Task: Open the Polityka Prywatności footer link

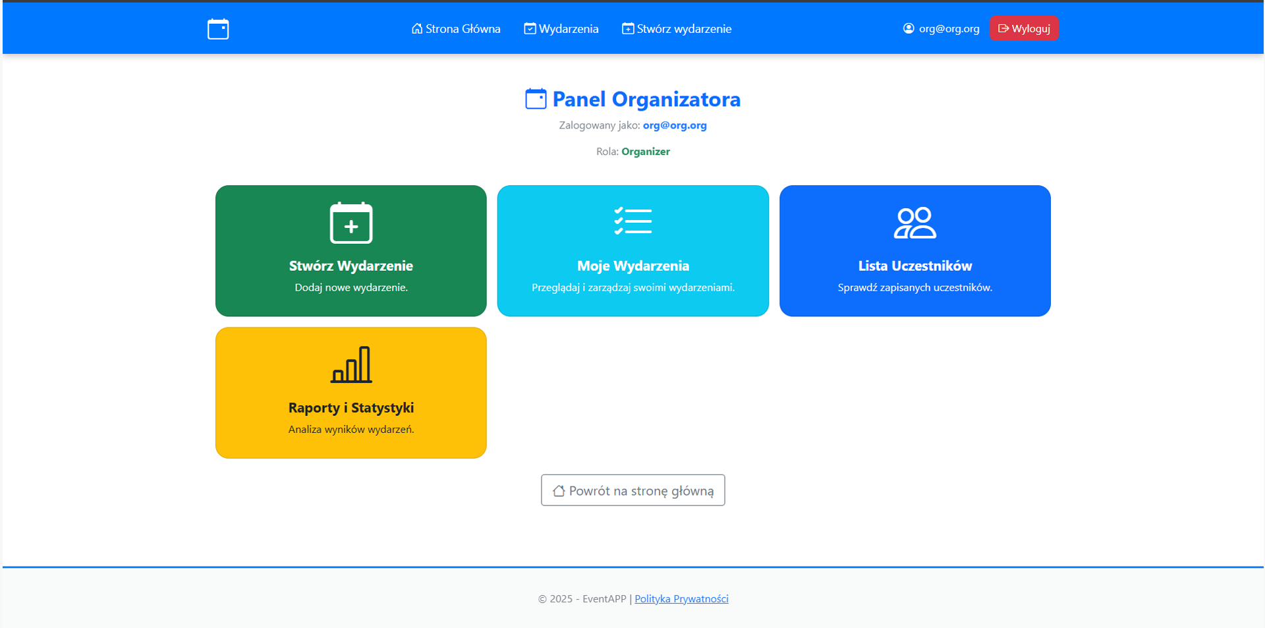Action: [681, 599]
